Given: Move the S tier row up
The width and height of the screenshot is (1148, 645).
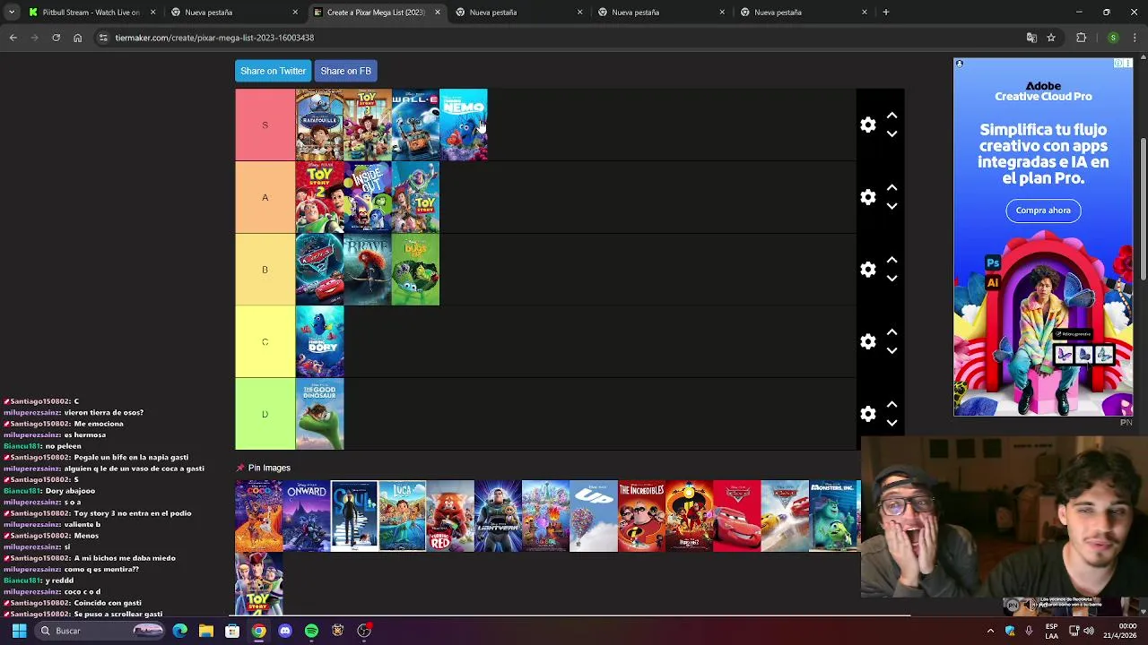Looking at the screenshot, I should click(x=891, y=116).
